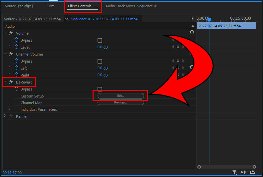Click the left zoom scrollbar handle
Image resolution: width=263 pixels, height=177 pixels.
click(199, 167)
